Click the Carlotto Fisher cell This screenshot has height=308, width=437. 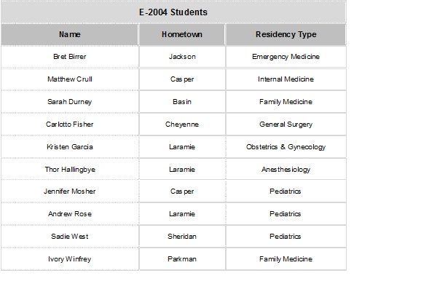(70, 125)
